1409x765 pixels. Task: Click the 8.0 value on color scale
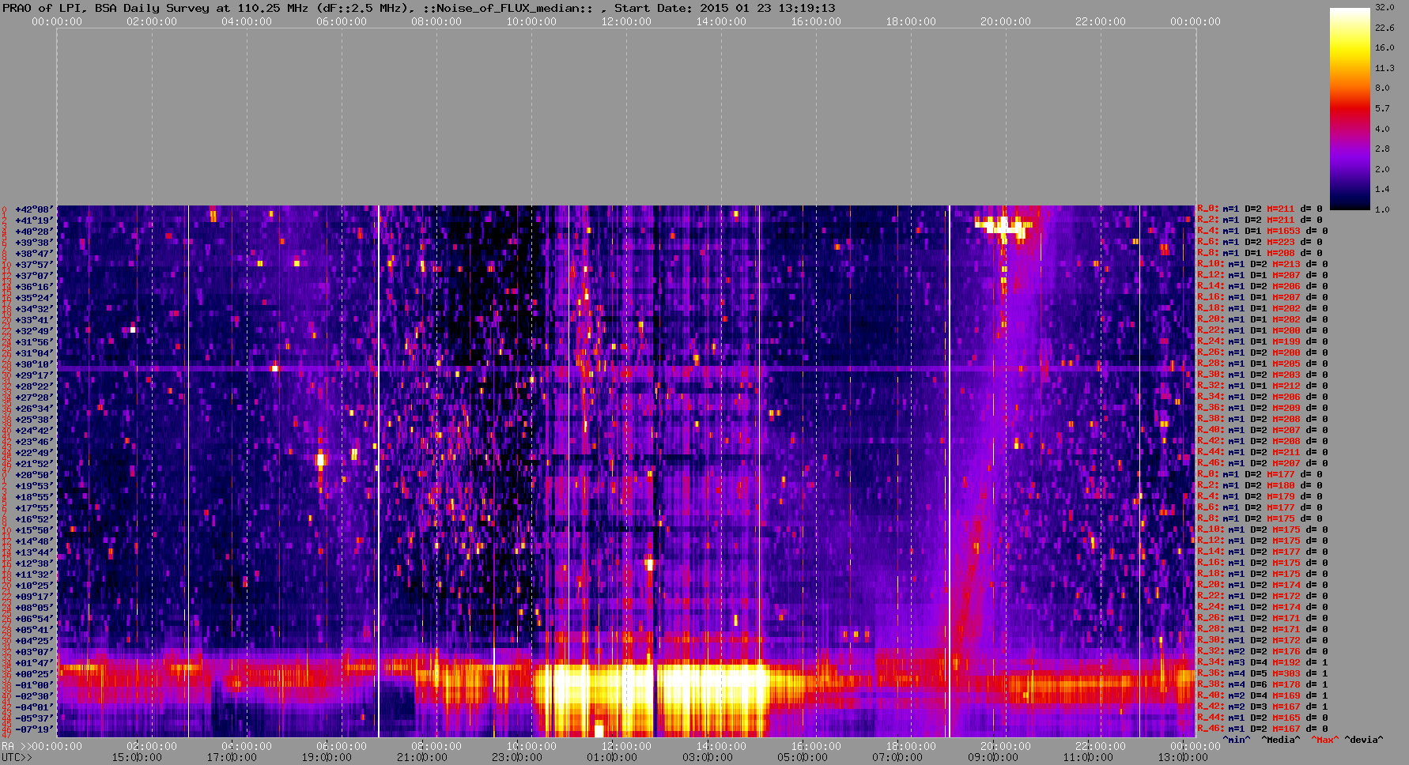click(1382, 89)
